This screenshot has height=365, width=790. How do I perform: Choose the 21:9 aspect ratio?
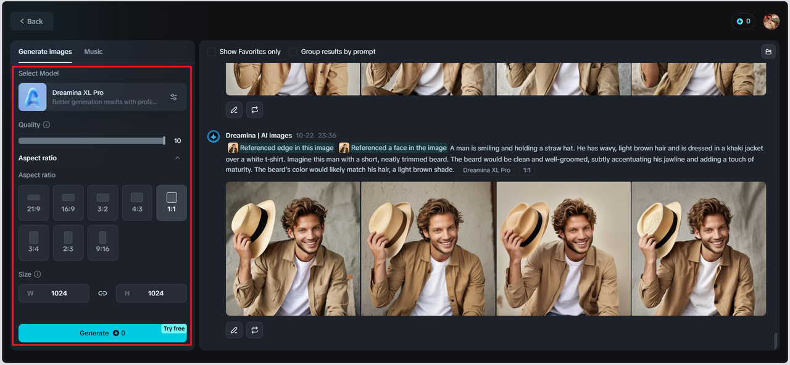coord(34,203)
